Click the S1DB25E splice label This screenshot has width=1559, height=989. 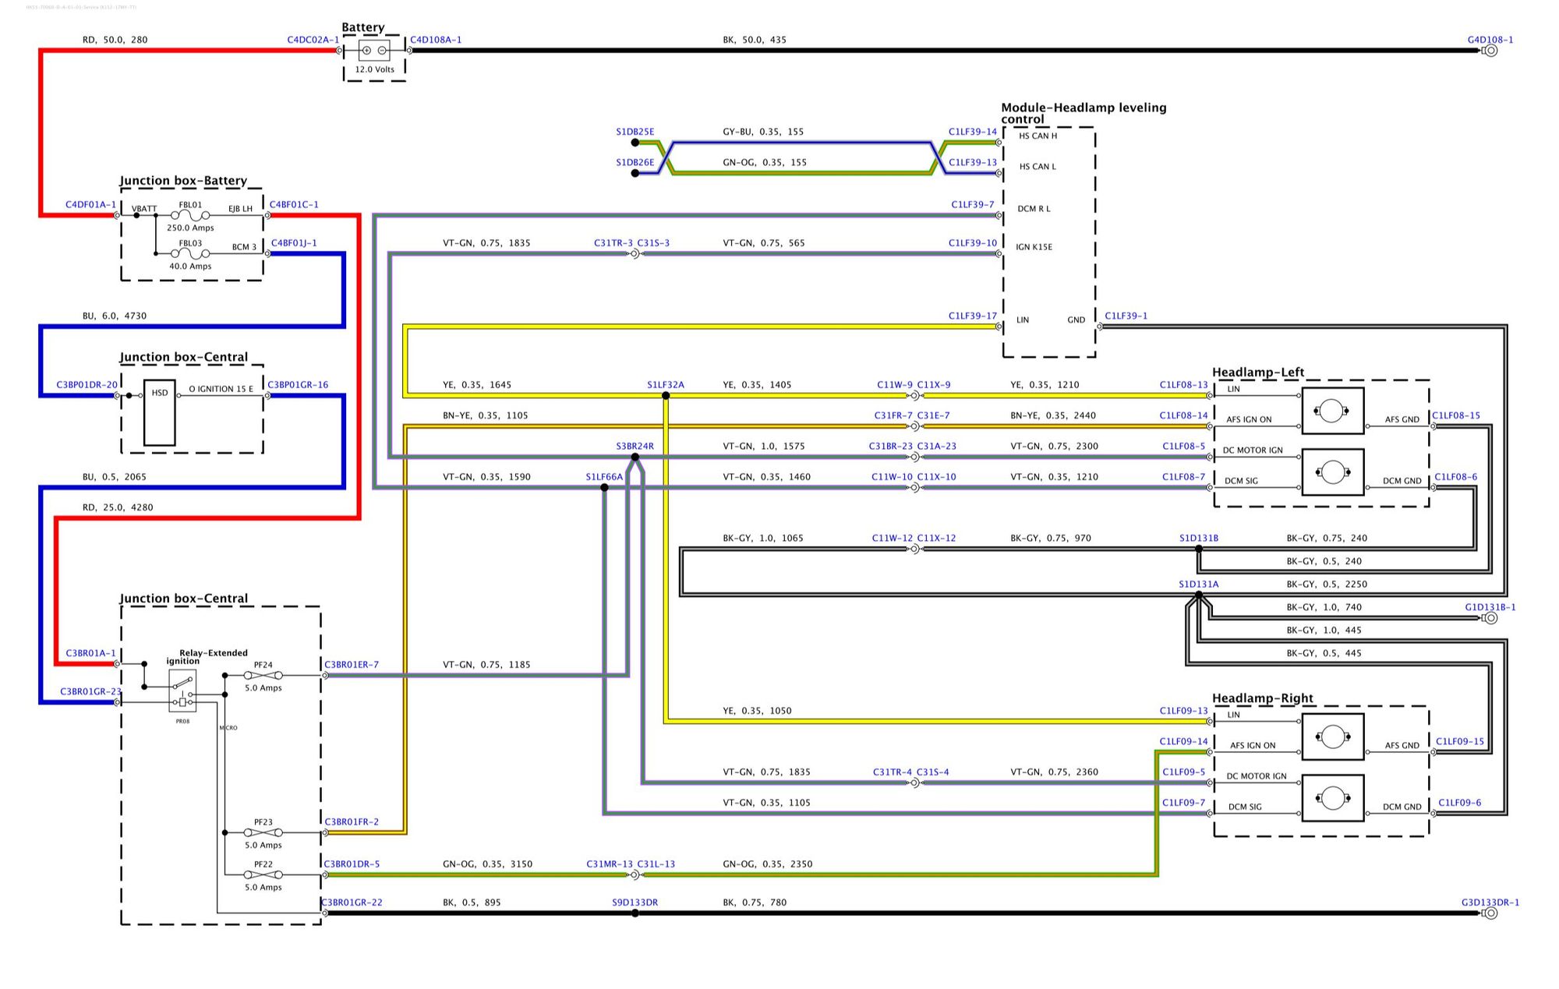point(635,132)
